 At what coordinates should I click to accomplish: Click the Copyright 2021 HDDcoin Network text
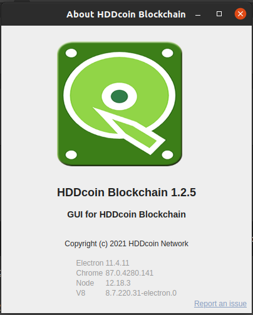click(x=126, y=244)
